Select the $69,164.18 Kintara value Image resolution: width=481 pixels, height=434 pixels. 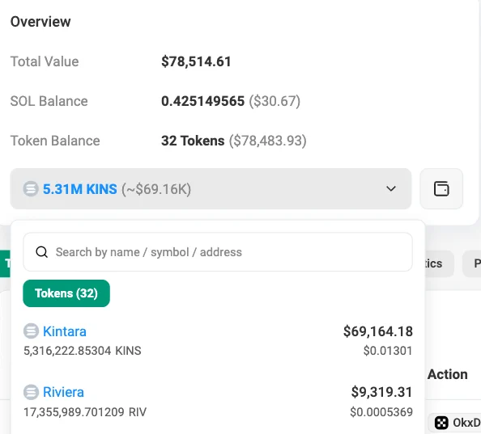[378, 331]
